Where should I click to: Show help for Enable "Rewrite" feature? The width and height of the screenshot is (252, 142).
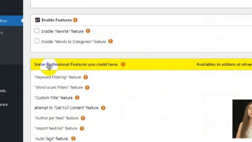point(88,31)
